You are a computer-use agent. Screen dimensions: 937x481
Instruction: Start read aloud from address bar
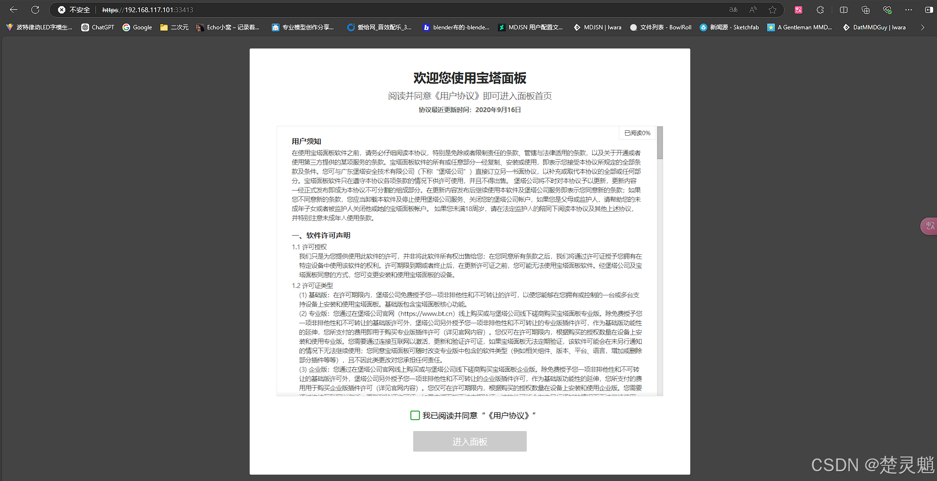point(753,10)
